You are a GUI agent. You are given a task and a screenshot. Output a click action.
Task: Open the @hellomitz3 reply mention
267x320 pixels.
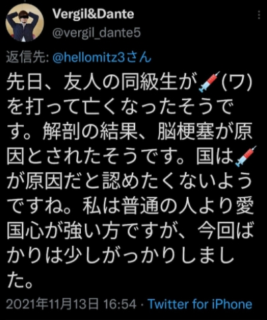click(x=102, y=57)
